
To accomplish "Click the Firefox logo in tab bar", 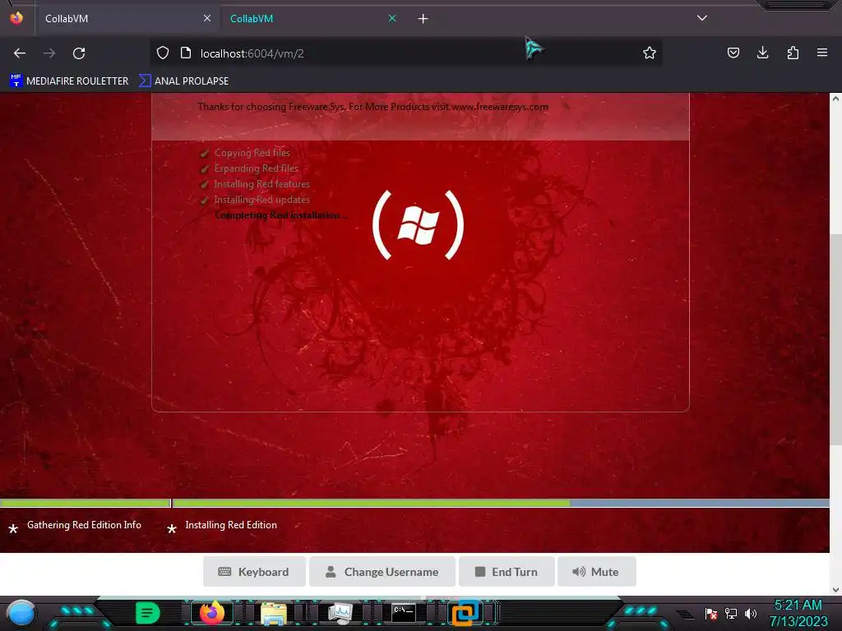I will coord(16,18).
